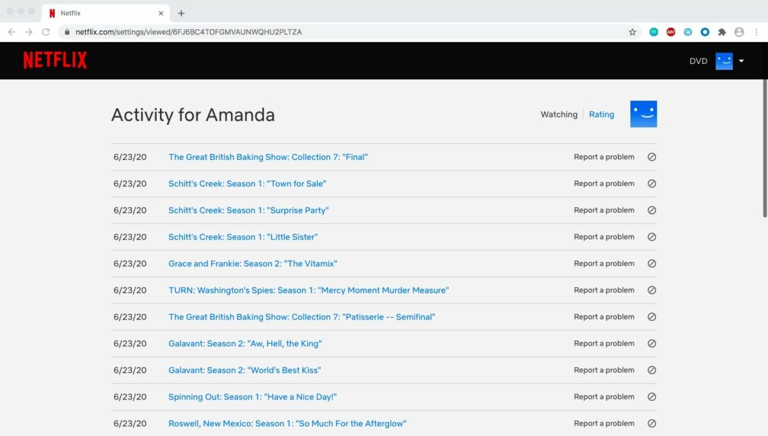Click the block icon beside the 'Final' episode row

click(652, 157)
